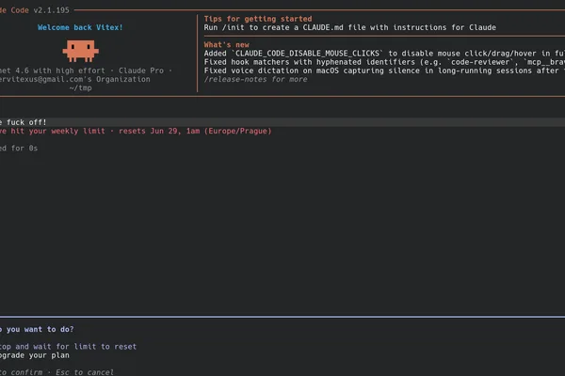Click the 'Welcome back Vitex!' greeting

click(80, 27)
